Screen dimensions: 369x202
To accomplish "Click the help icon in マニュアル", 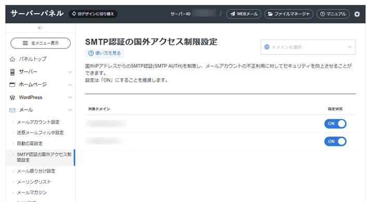I will click(x=323, y=14).
